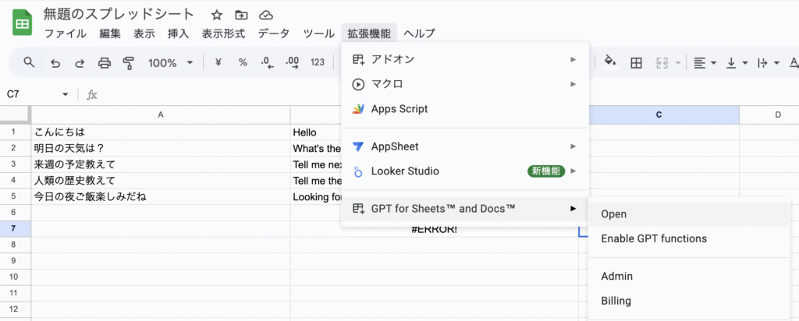Open the ツール menu
799x321 pixels.
click(318, 34)
